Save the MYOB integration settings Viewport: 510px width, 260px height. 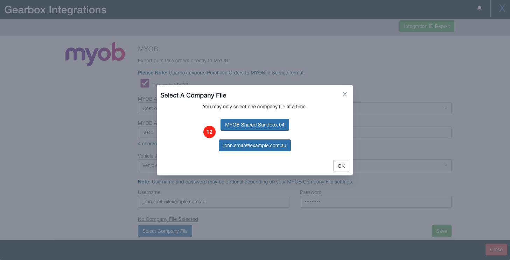pyautogui.click(x=441, y=231)
